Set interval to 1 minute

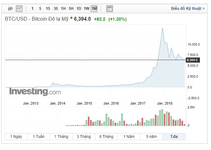[32, 9]
